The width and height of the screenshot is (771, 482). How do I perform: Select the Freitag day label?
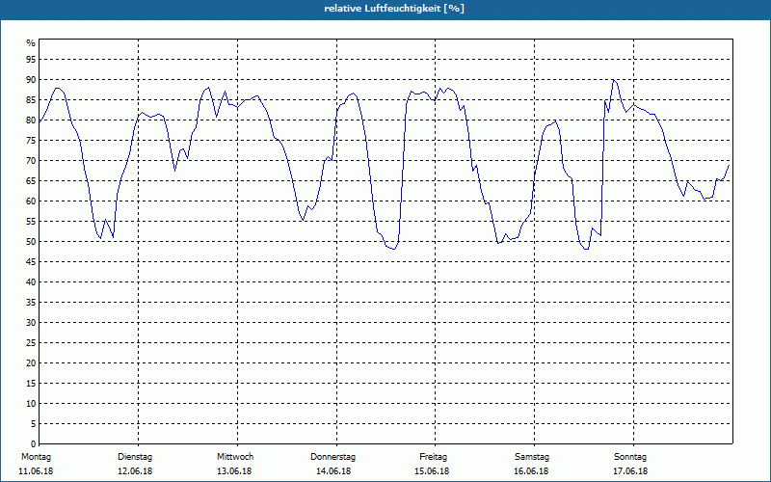(433, 457)
